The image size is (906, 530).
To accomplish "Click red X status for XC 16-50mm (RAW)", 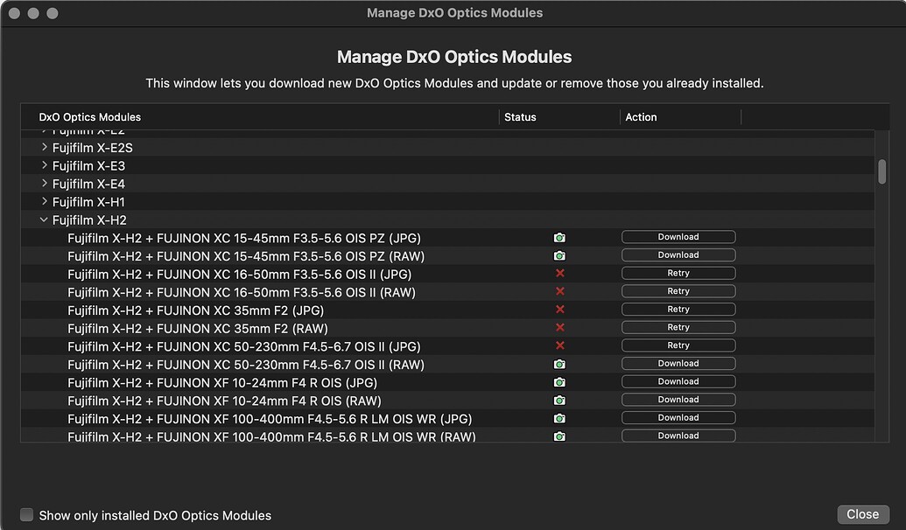I will pyautogui.click(x=559, y=291).
